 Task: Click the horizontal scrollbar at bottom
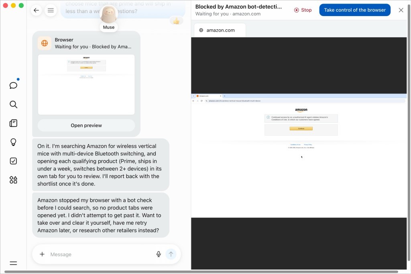[201, 272]
